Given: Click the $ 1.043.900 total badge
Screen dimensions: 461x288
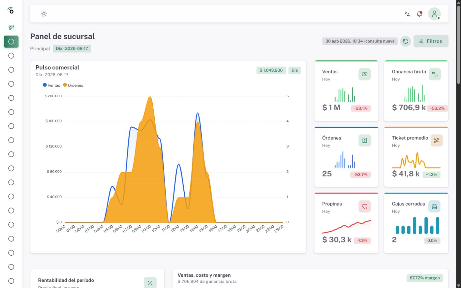Looking at the screenshot, I should point(271,70).
